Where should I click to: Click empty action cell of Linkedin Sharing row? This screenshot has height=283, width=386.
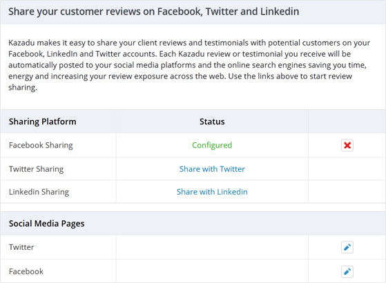pyautogui.click(x=347, y=192)
